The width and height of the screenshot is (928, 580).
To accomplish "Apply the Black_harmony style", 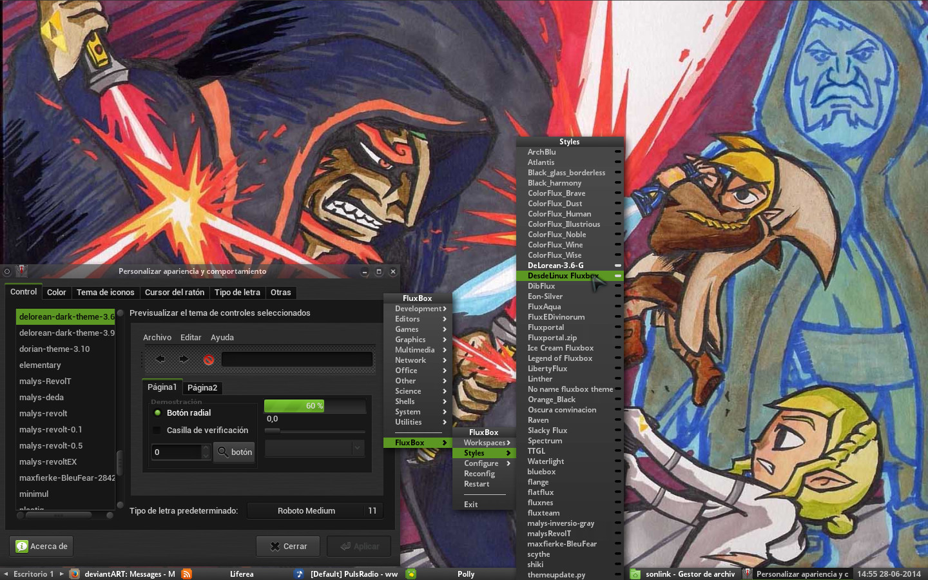I will pyautogui.click(x=570, y=183).
